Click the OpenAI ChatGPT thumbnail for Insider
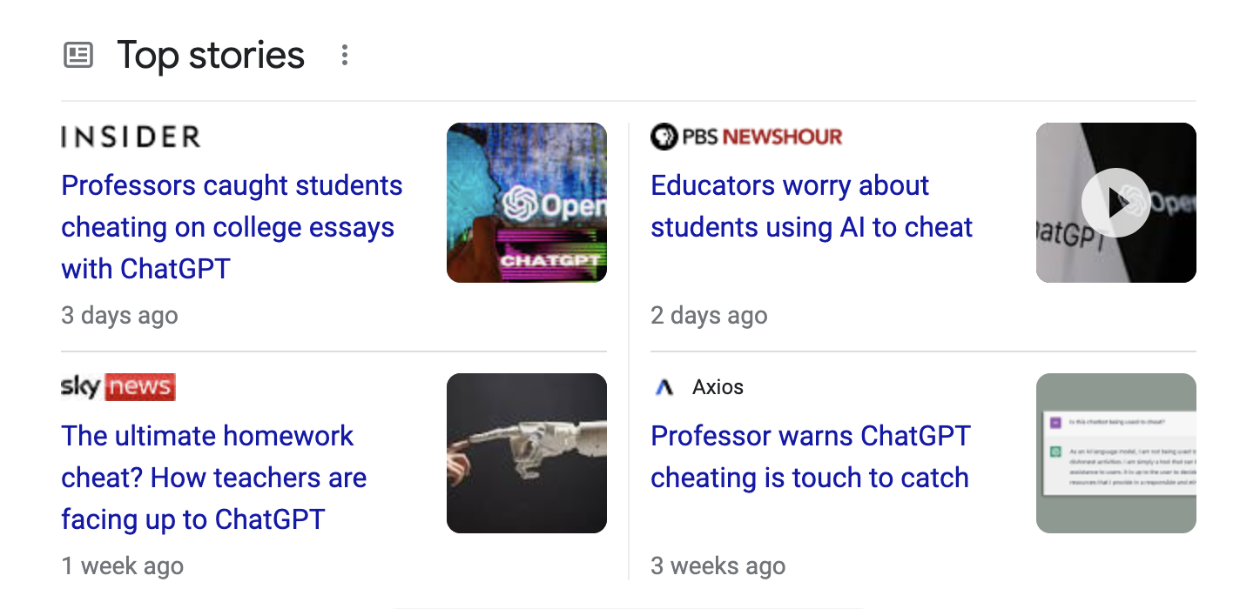The width and height of the screenshot is (1240, 609). (x=526, y=203)
